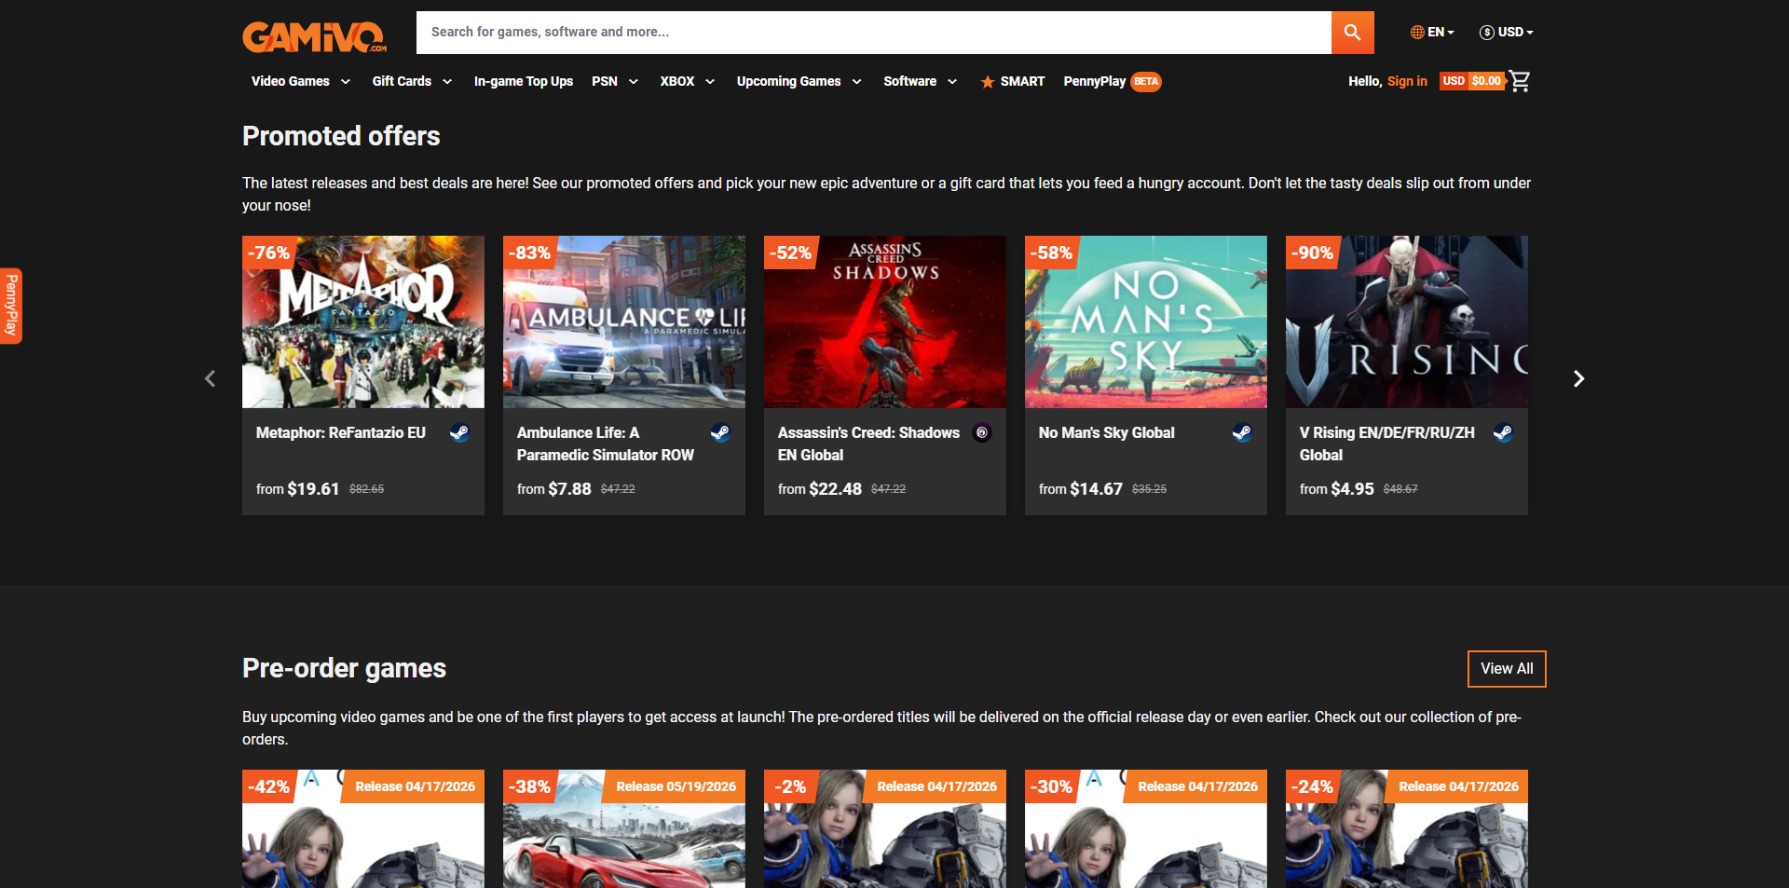
Task: Click the USD $0.00 cart balance
Action: tap(1472, 81)
